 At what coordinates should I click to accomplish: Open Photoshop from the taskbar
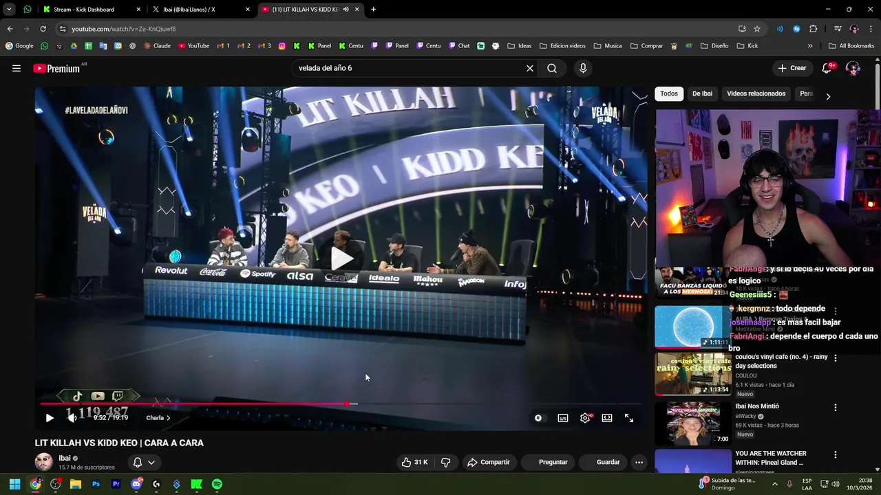click(x=96, y=484)
